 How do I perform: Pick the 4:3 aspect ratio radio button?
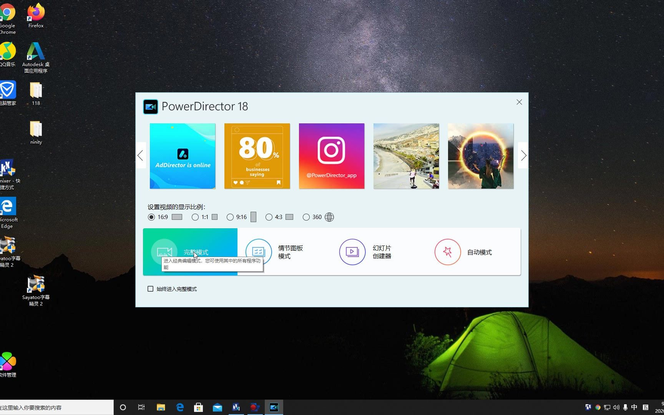(269, 217)
